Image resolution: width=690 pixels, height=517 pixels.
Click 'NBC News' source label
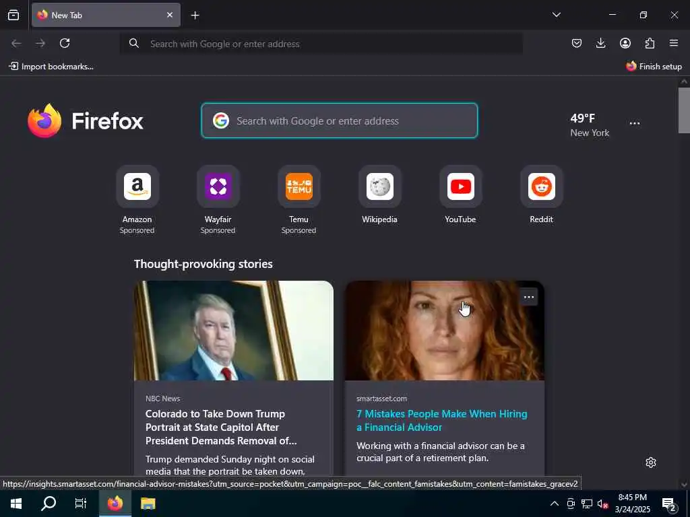163,399
